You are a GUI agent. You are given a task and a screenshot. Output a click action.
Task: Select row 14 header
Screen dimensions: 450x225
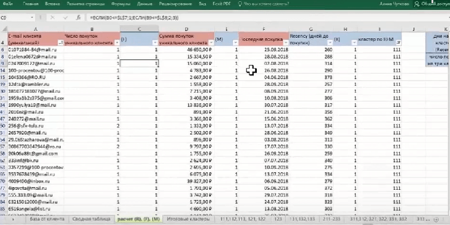[4, 70]
